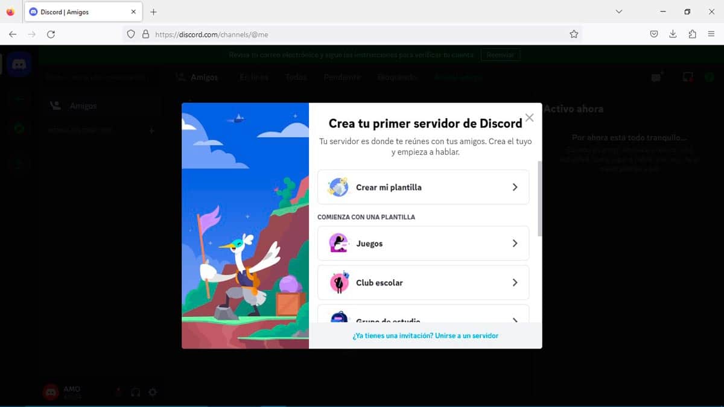Open user settings gear icon
This screenshot has width=724, height=407.
coord(153,393)
